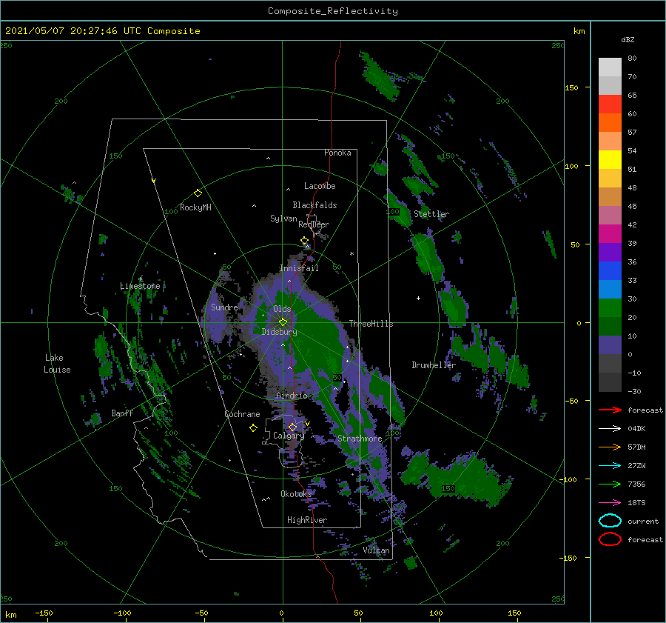Click the Banff label
The width and height of the screenshot is (666, 623).
pyautogui.click(x=122, y=413)
